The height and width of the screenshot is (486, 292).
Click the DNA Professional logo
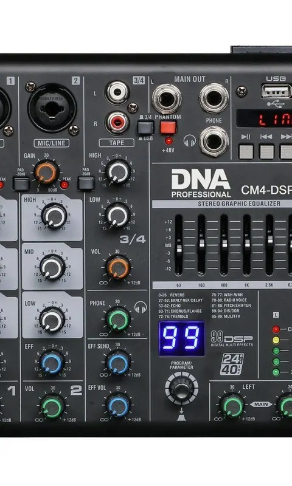pyautogui.click(x=201, y=183)
